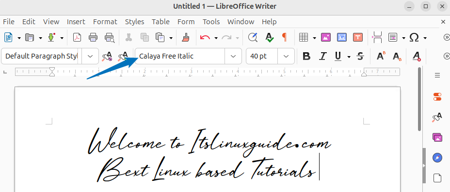The height and width of the screenshot is (192, 450).
Task: Expand the standard toolbar overflow chevron
Action: tap(447, 37)
